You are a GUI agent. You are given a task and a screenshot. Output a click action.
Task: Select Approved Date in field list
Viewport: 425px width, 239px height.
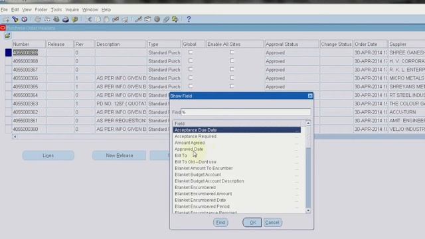pos(189,149)
